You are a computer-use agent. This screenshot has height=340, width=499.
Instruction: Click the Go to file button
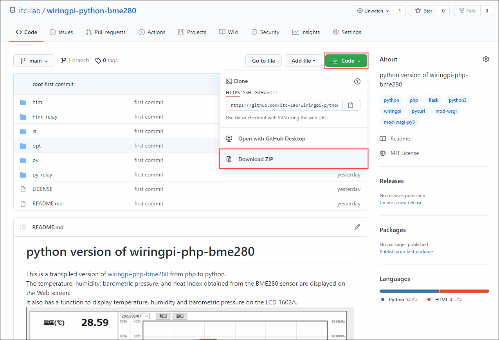click(x=263, y=61)
